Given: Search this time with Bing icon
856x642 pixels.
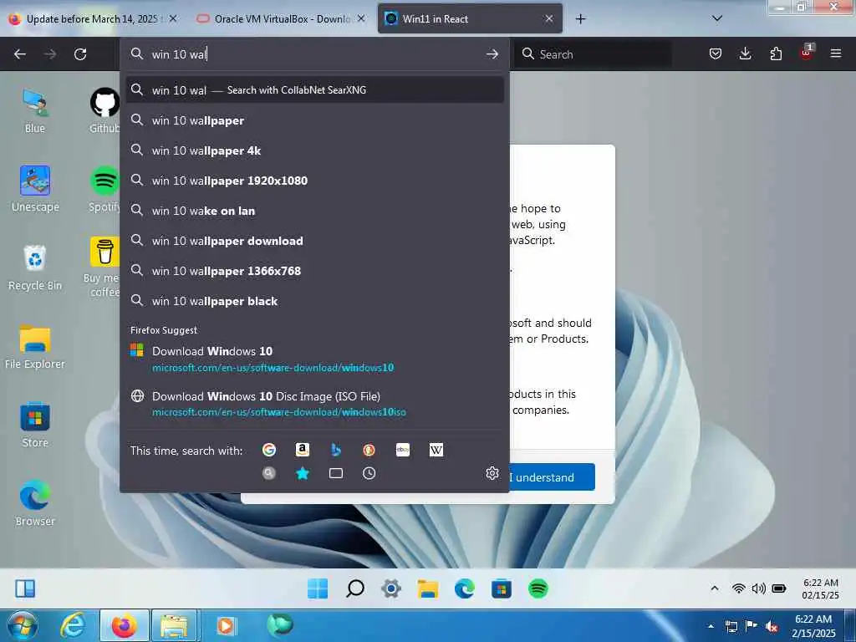Looking at the screenshot, I should [336, 450].
